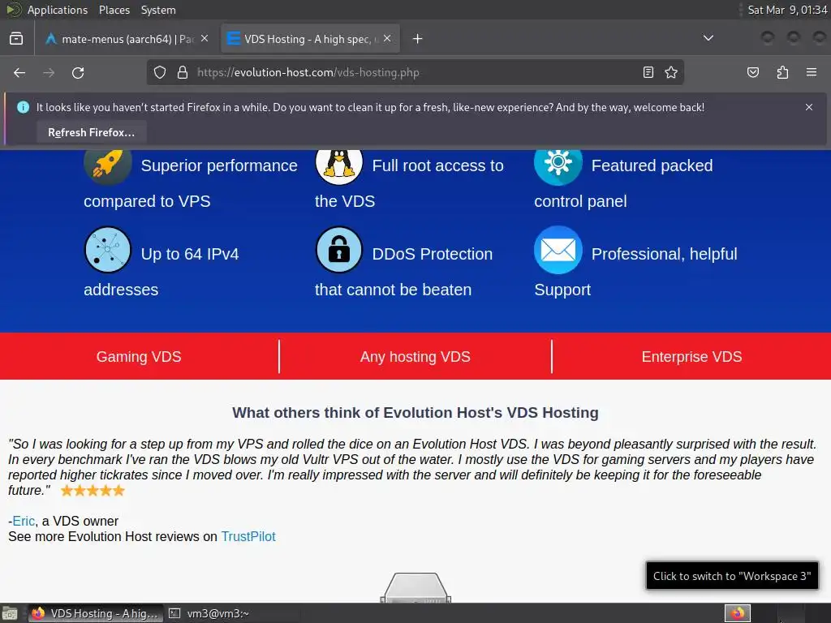This screenshot has height=623, width=831.
Task: Click the 'Featured packed' text
Action: pyautogui.click(x=652, y=165)
